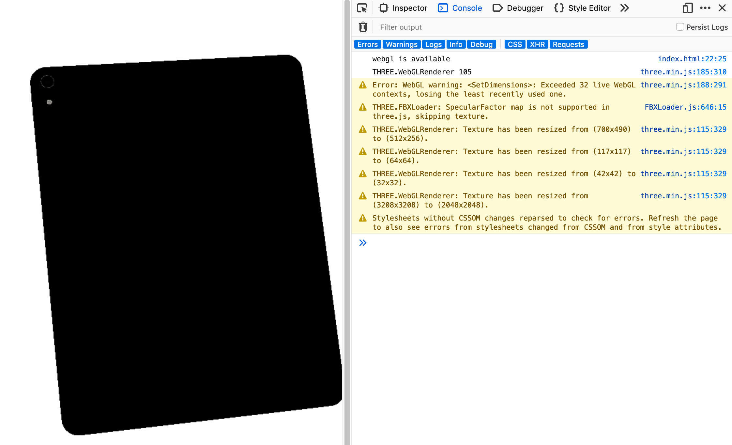
Task: Toggle responsive design mode icon
Action: tap(687, 8)
